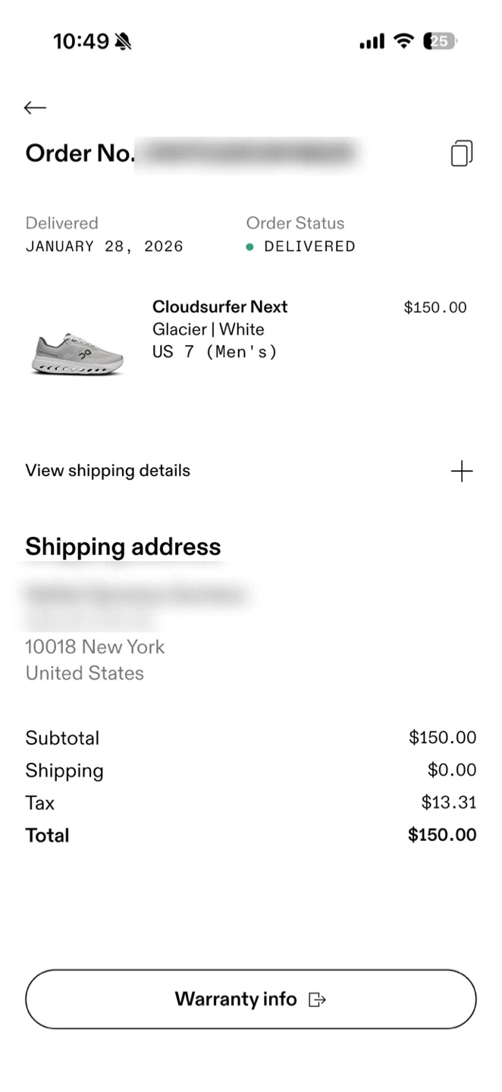This screenshot has width=502, height=1092.
Task: Tap the Cloudsurfer Next product name
Action: [x=220, y=307]
